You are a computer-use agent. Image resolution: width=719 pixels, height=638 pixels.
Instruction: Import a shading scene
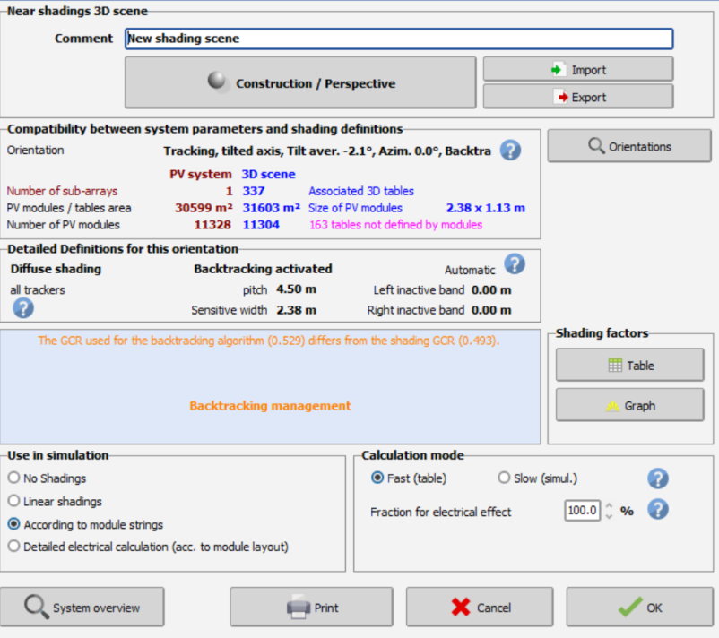[577, 70]
